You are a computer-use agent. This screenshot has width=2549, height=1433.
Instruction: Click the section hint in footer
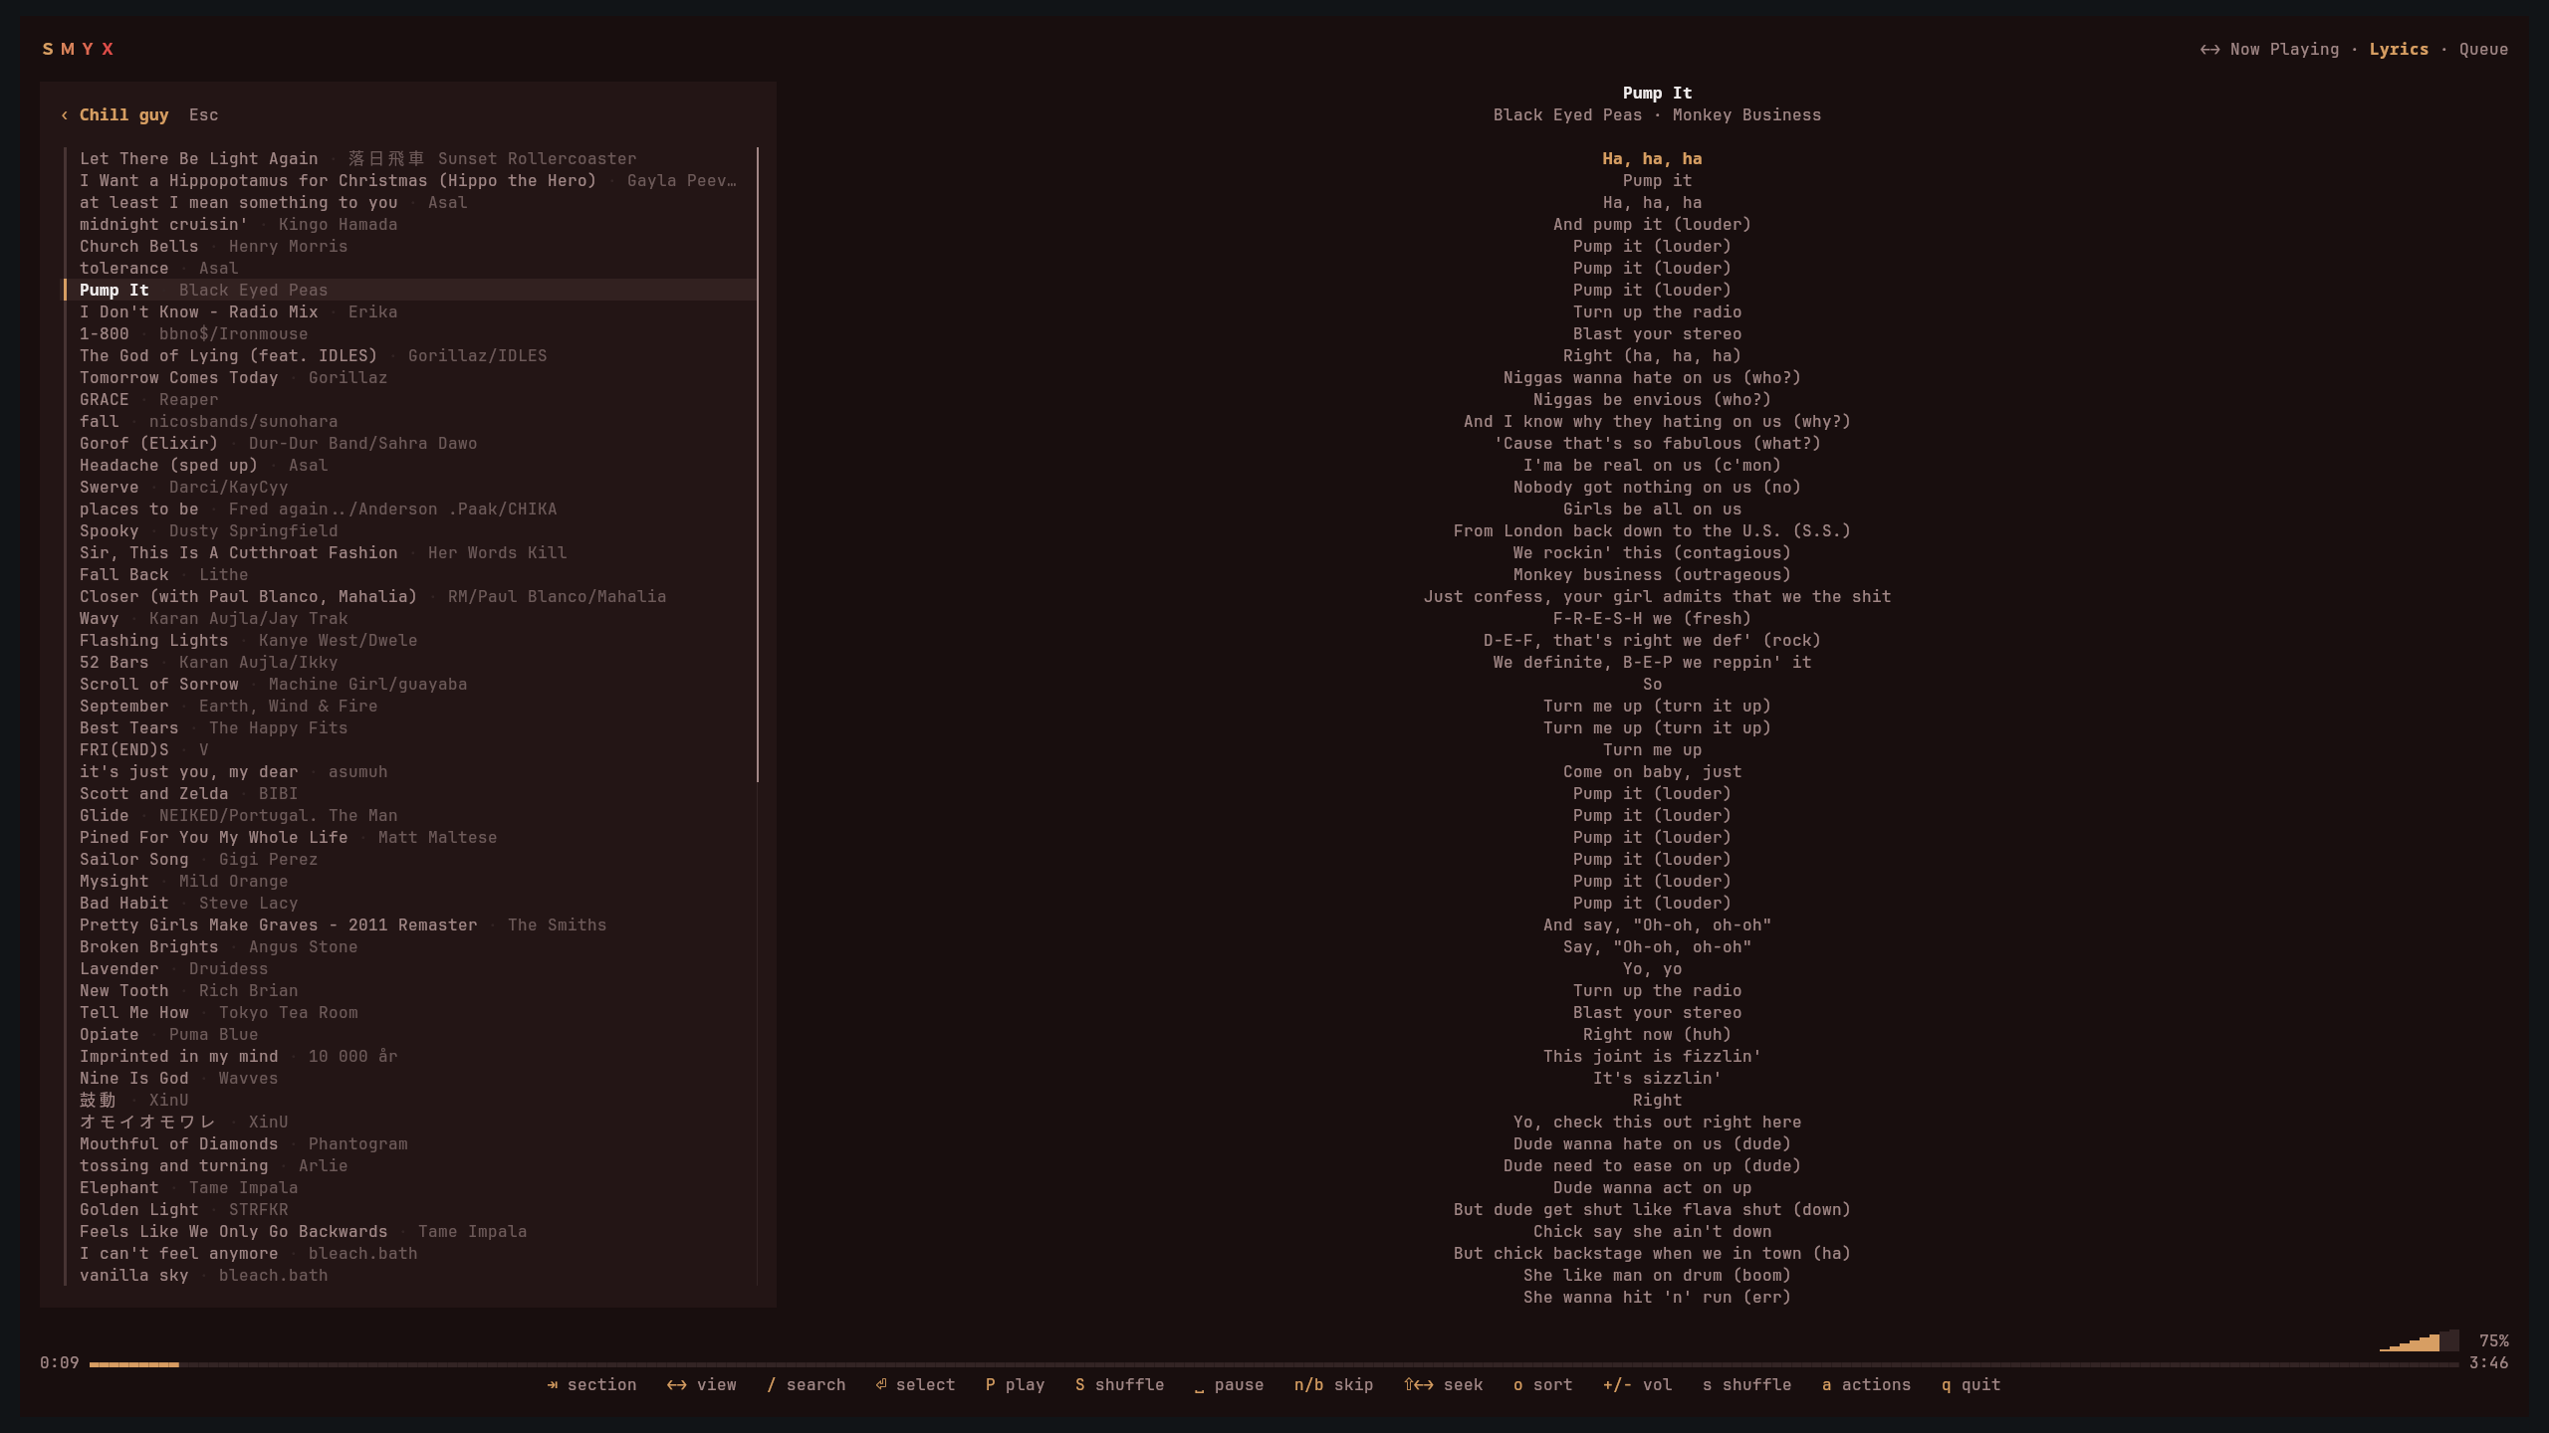click(591, 1385)
